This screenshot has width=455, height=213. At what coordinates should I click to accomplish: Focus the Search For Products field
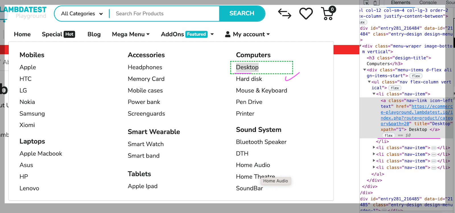pos(165,14)
